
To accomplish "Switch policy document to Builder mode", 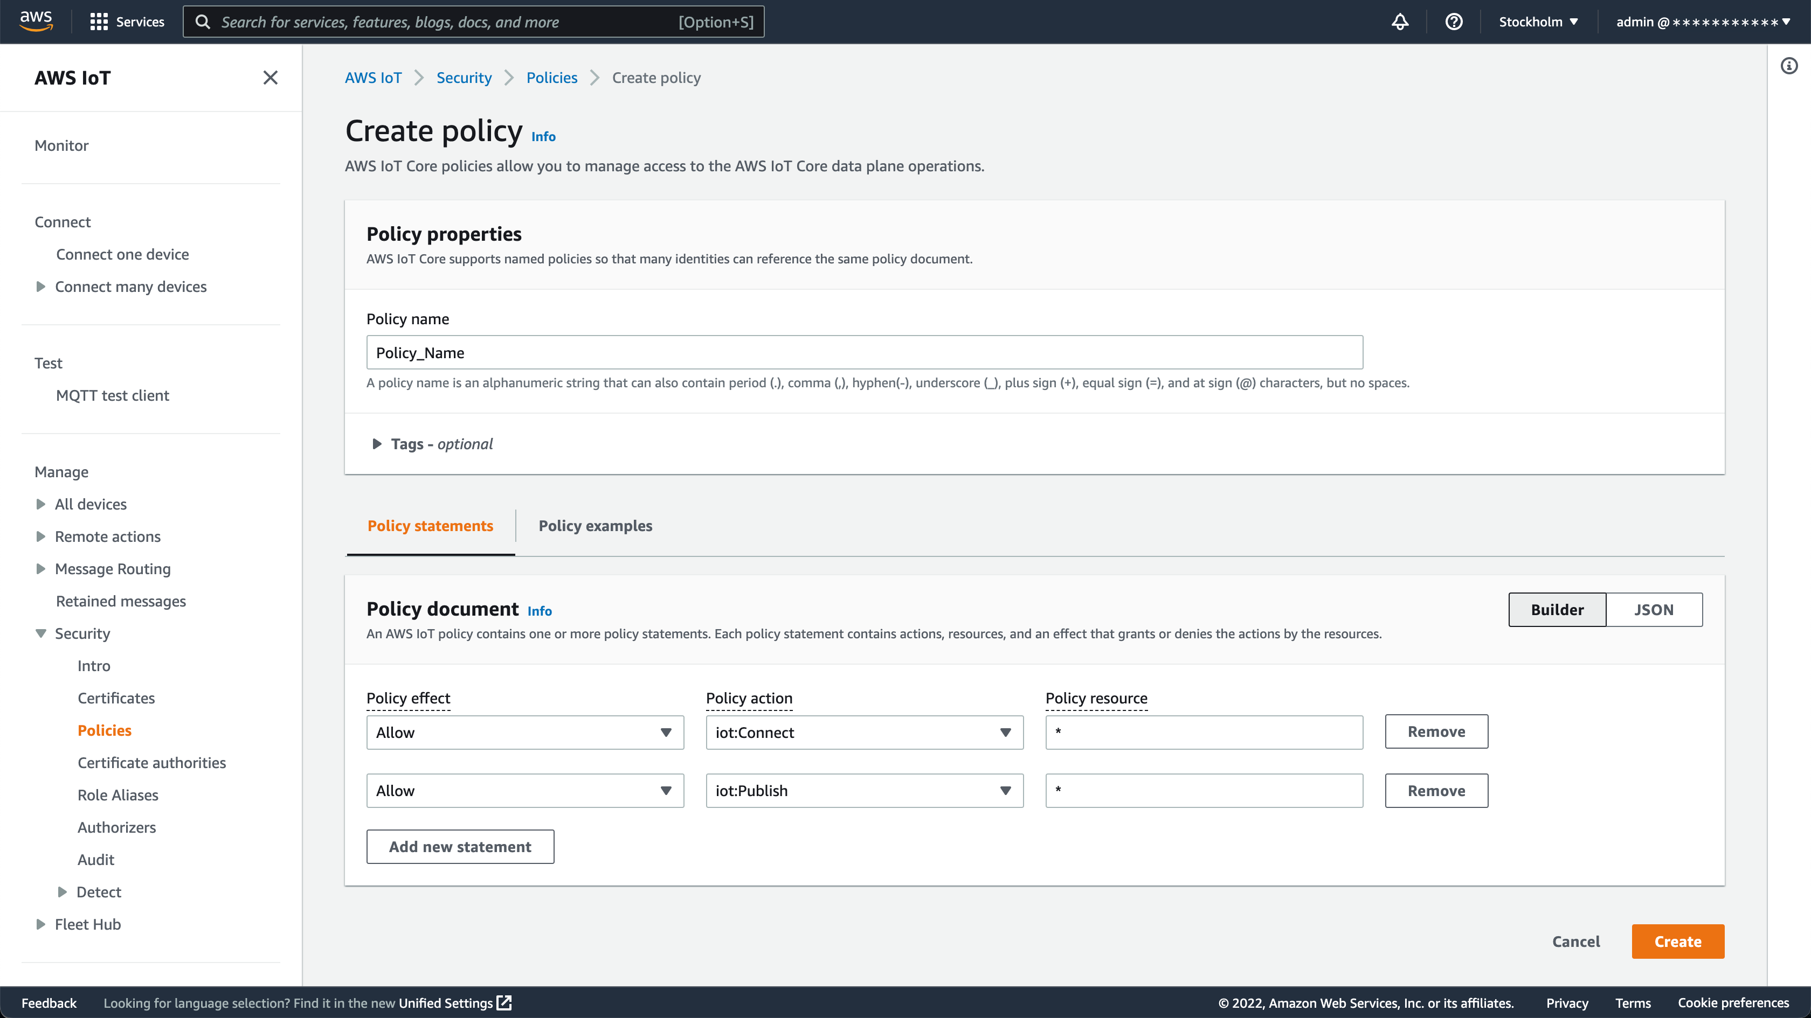I will click(1557, 609).
